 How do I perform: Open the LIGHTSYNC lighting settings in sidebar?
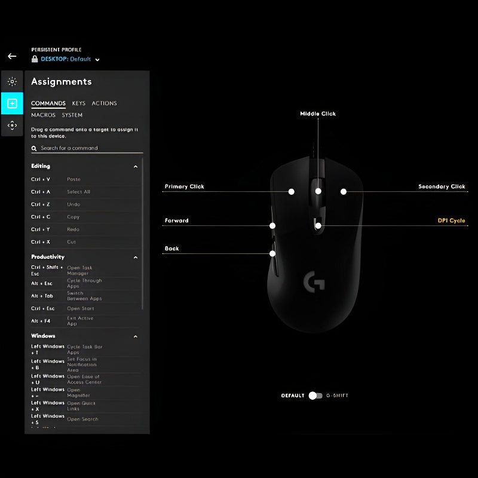[x=12, y=81]
